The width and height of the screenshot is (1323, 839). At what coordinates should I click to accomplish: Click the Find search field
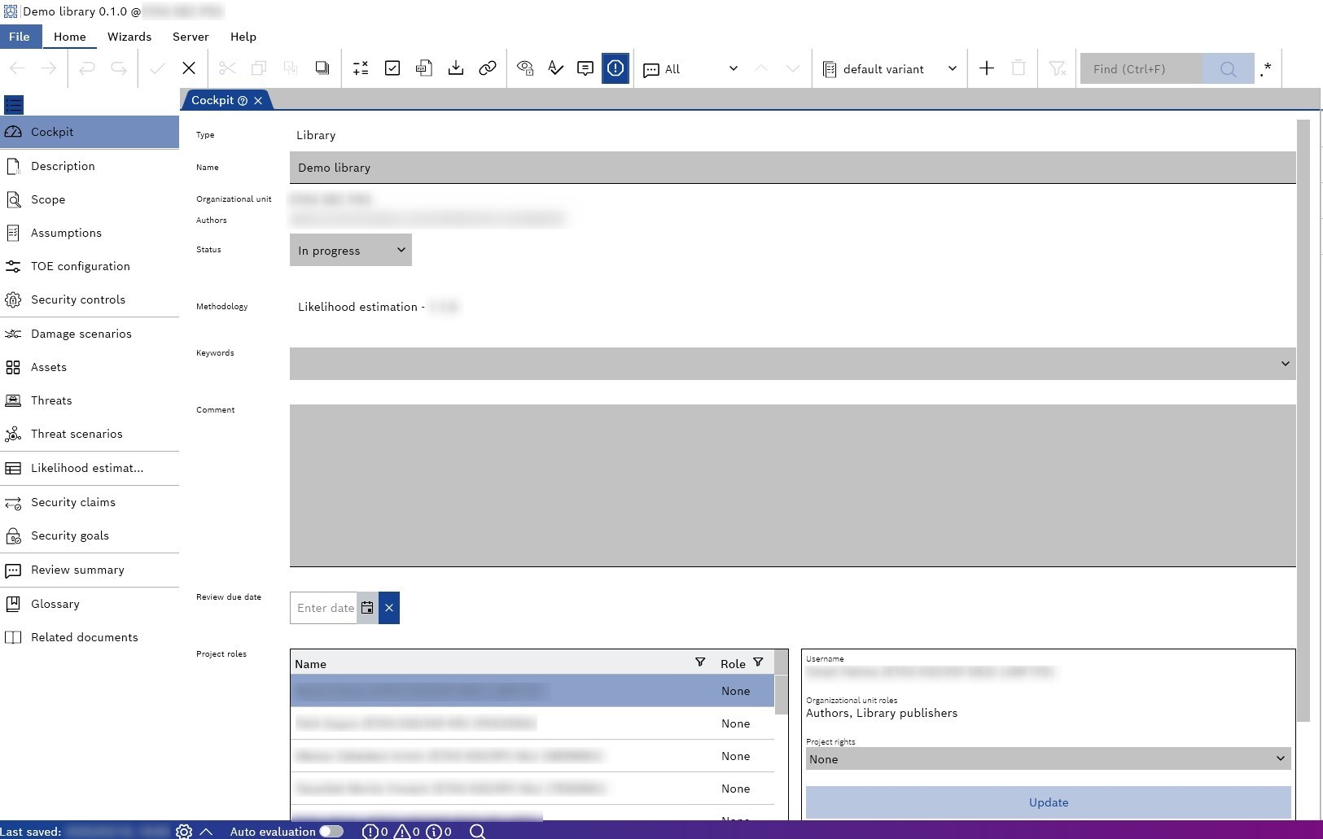coord(1141,69)
